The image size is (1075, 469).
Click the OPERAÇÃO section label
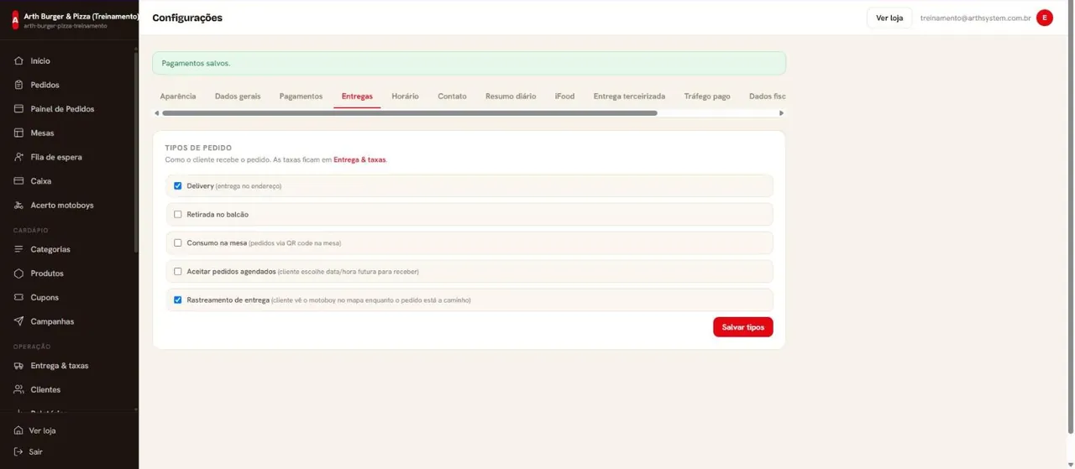(x=32, y=347)
